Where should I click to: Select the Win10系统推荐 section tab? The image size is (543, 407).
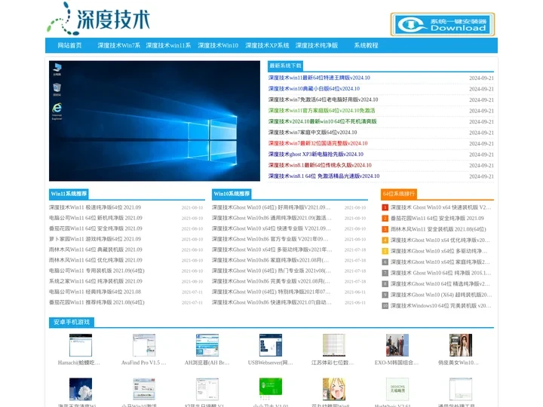(x=232, y=194)
